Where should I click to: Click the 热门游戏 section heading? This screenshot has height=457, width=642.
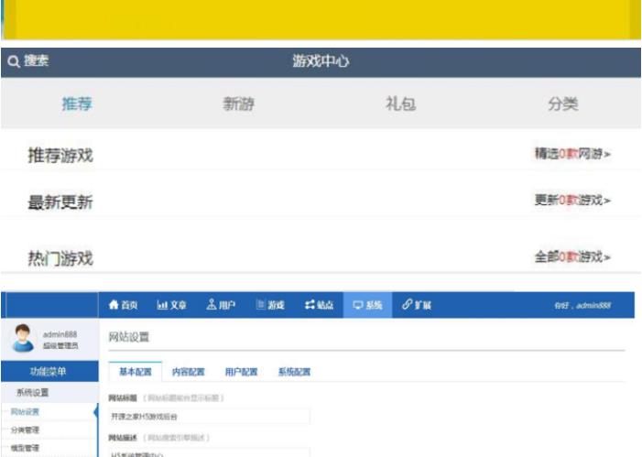pyautogui.click(x=60, y=258)
